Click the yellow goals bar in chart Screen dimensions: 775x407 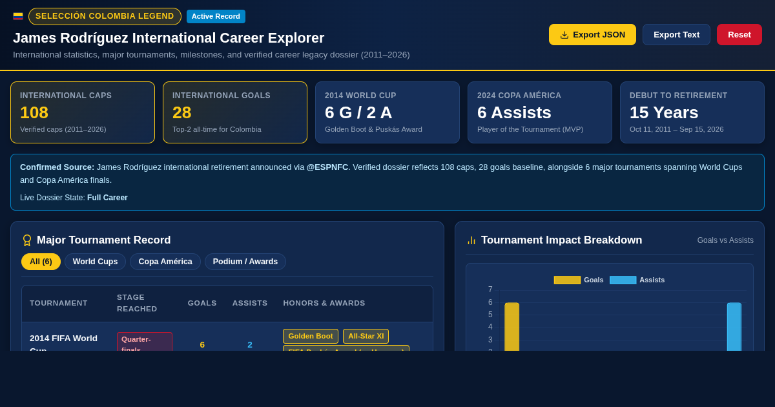(512, 327)
